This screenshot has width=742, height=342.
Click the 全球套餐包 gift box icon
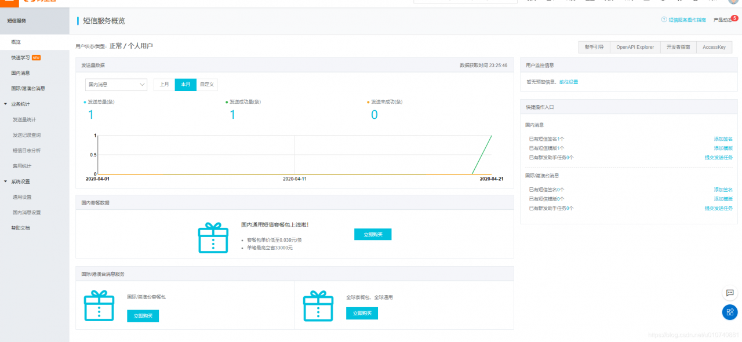318,306
